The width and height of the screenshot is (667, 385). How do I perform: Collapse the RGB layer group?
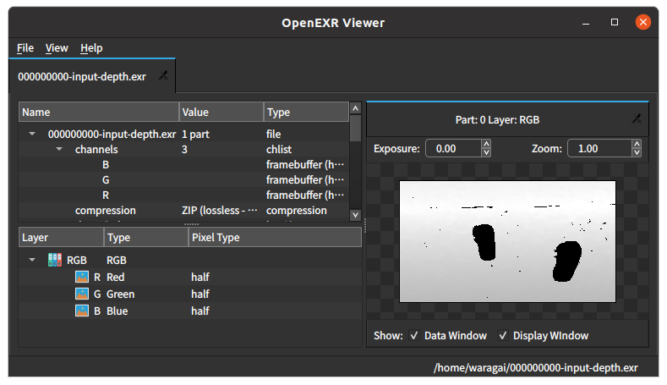[x=32, y=260]
